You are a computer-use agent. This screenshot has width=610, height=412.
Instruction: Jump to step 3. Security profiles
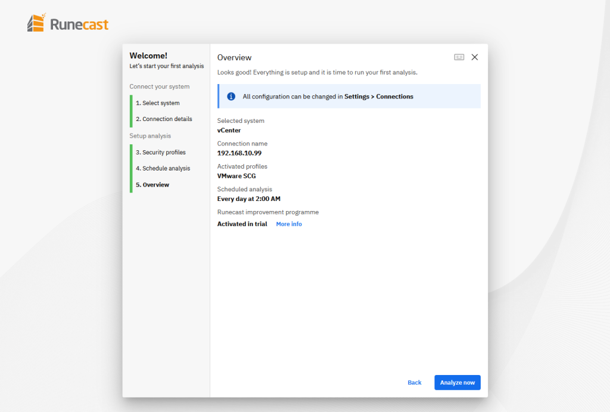tap(161, 152)
